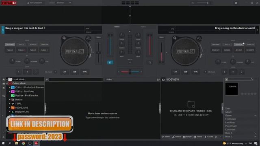Toggle Mix Assist on the left deck
Image resolution: width=260 pixels, height=146 pixels.
click(x=55, y=72)
